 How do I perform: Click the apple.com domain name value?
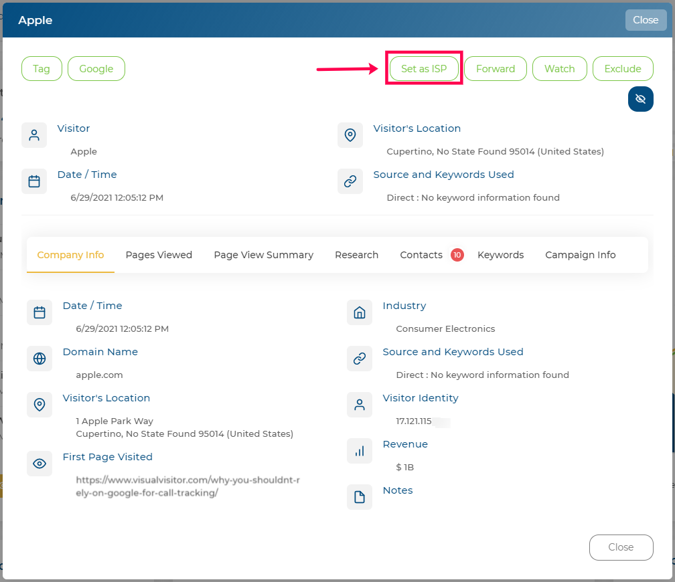click(x=99, y=375)
